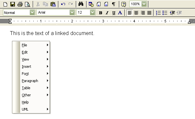
Task: Decrease paragraph indent
Action: click(179, 13)
